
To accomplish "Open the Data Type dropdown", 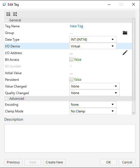I will (93, 39).
